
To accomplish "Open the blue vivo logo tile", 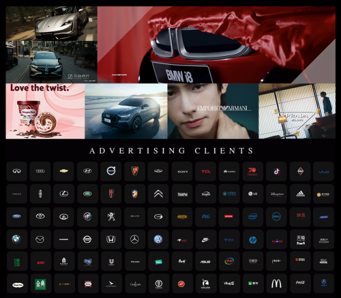I will pyautogui.click(x=323, y=171).
